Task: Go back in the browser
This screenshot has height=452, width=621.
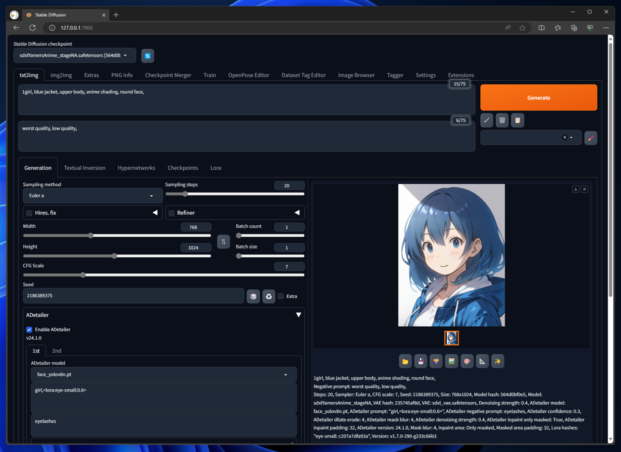Action: [x=17, y=28]
